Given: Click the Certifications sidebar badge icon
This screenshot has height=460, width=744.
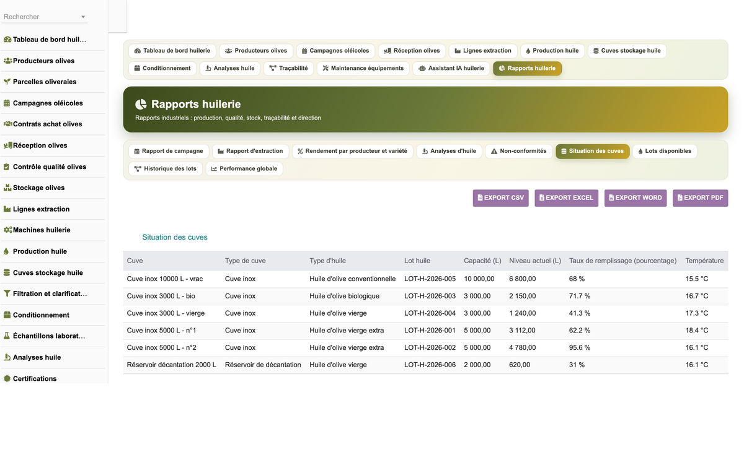Looking at the screenshot, I should point(7,378).
